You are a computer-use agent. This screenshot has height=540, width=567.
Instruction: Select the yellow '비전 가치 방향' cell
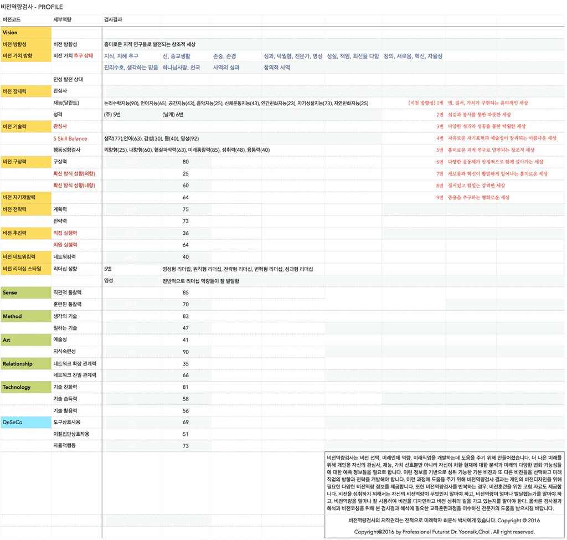click(x=26, y=56)
